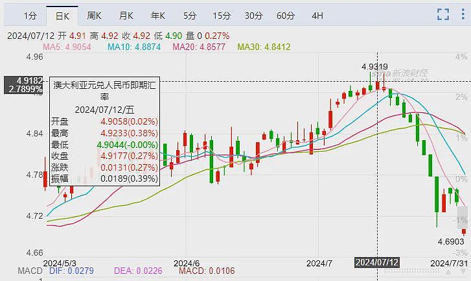Image resolution: width=471 pixels, height=281 pixels.
Task: Select the 30分 interval tab
Action: [x=253, y=15]
